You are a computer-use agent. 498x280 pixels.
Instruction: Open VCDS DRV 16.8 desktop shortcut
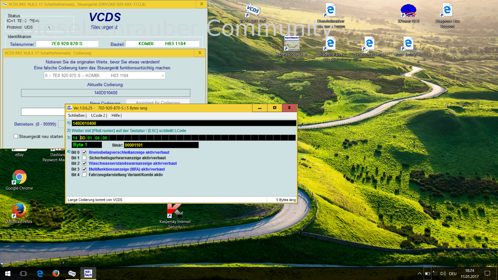(253, 13)
